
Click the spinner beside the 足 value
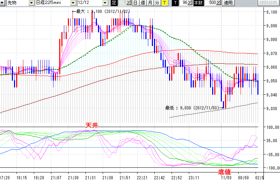click(130, 3)
